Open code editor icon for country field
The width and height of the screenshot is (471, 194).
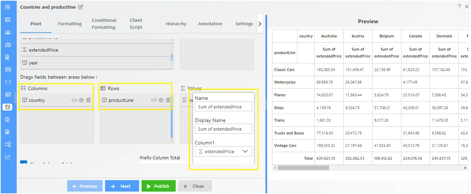[74, 100]
